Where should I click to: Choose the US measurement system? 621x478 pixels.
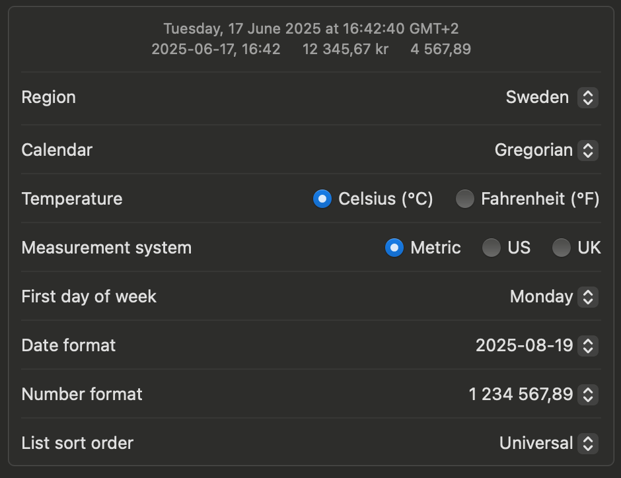pos(491,248)
